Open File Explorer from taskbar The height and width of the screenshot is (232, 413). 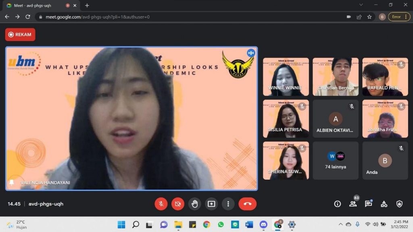(178, 225)
